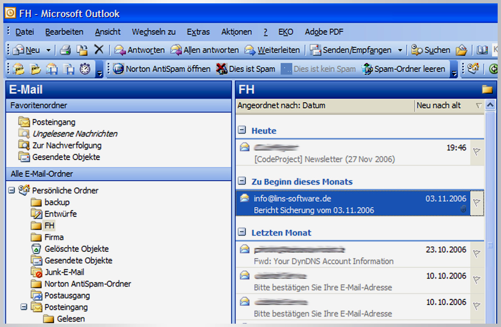This screenshot has height=327, width=501.
Task: Click the Neu new-message button
Action: 26,50
